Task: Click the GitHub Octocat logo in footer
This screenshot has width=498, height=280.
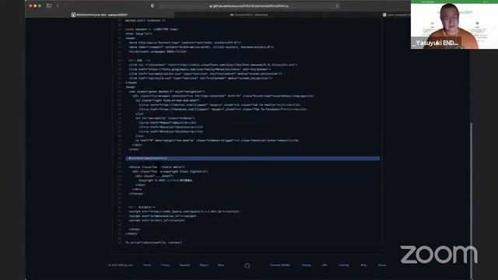Action: tap(247, 265)
